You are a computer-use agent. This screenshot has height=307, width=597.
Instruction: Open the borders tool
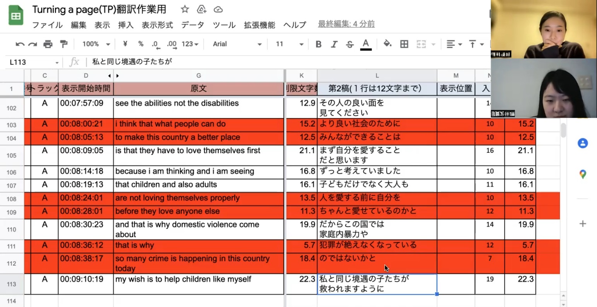[x=404, y=44]
